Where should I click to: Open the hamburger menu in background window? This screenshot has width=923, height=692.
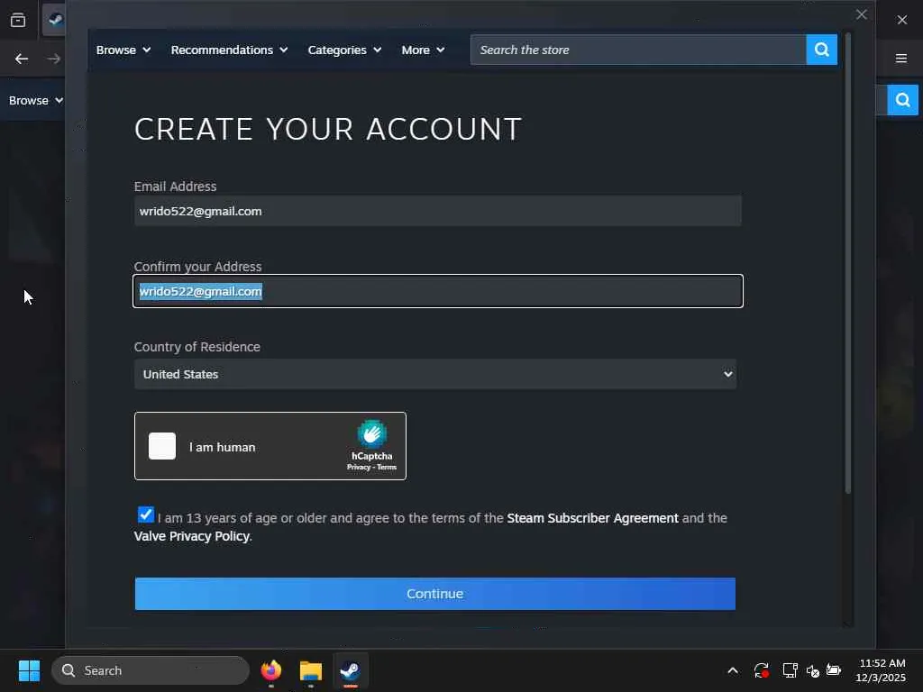coord(901,58)
